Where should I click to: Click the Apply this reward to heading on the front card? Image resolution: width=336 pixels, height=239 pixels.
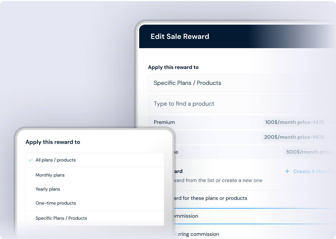click(53, 142)
